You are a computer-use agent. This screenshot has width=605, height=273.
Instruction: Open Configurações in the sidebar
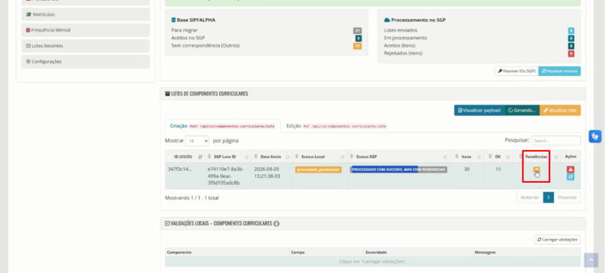[x=86, y=61]
